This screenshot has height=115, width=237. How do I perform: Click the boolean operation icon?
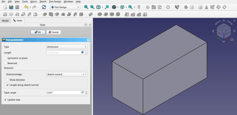point(91,14)
